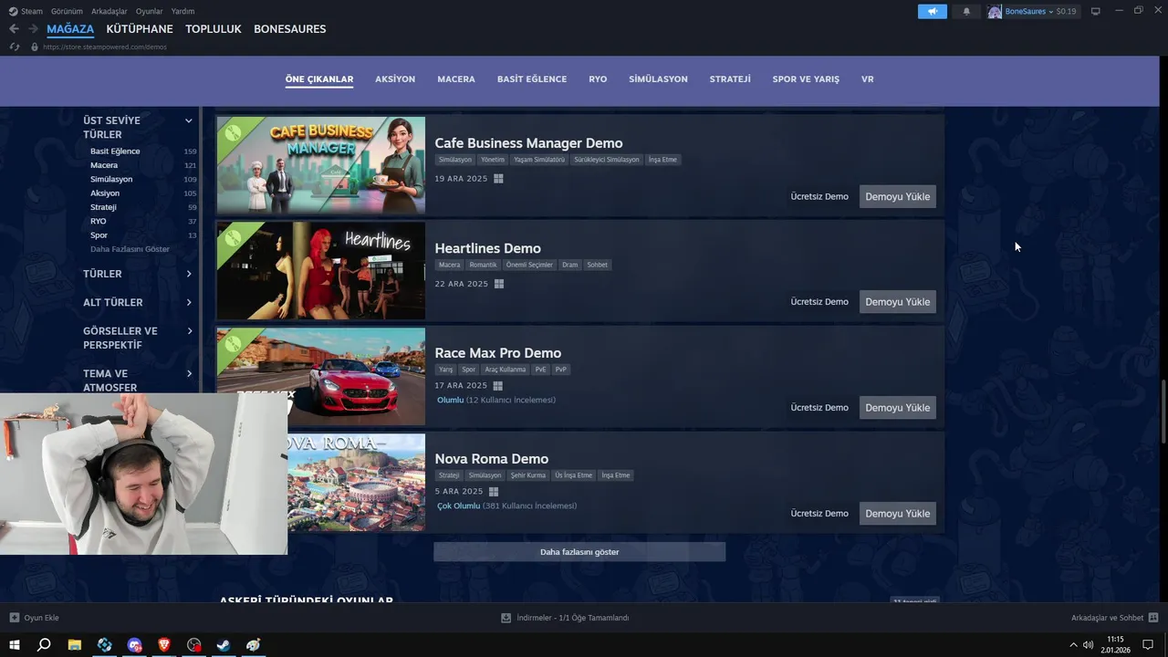
Task: Install the Race Max Pro demo
Action: [x=898, y=408]
